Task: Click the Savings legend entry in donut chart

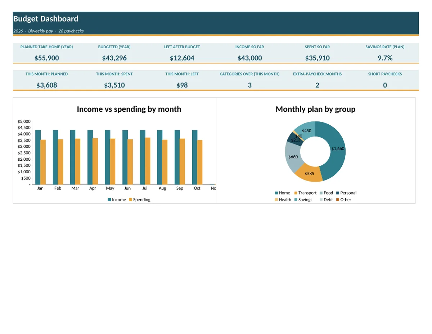Action: click(303, 200)
